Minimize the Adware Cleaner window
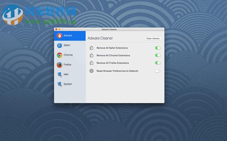Screen dimensions: 227x141 coord(59,29)
